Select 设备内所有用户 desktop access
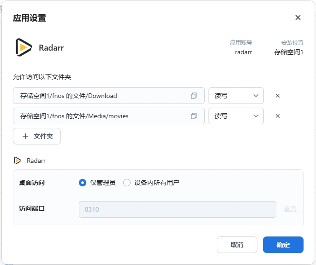This screenshot has width=316, height=265. point(127,183)
